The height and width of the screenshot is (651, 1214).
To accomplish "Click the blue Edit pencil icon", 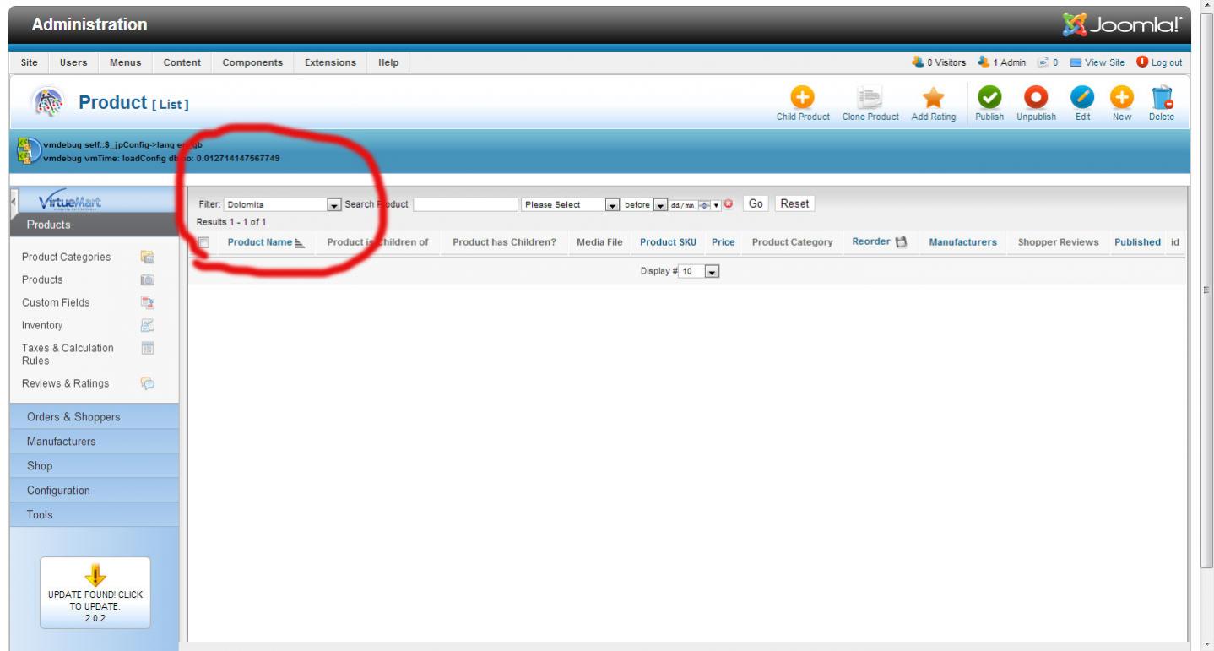I will pos(1082,99).
